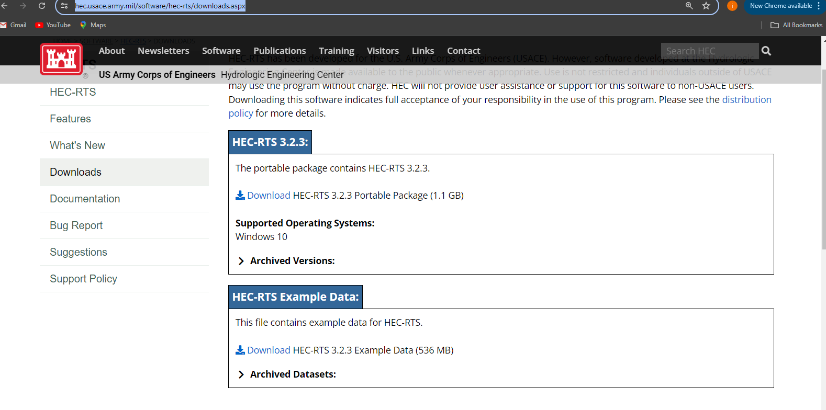
Task: Click download icon for Portable Package
Action: point(240,195)
